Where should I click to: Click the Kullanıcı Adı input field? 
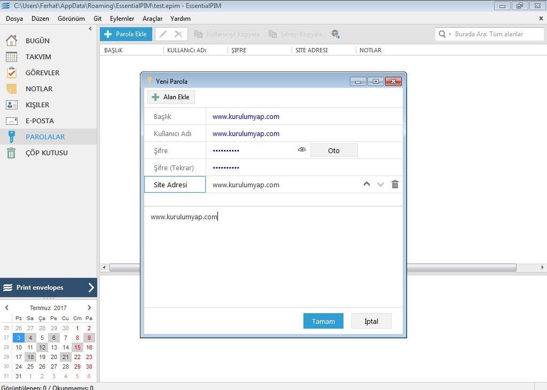tap(304, 133)
